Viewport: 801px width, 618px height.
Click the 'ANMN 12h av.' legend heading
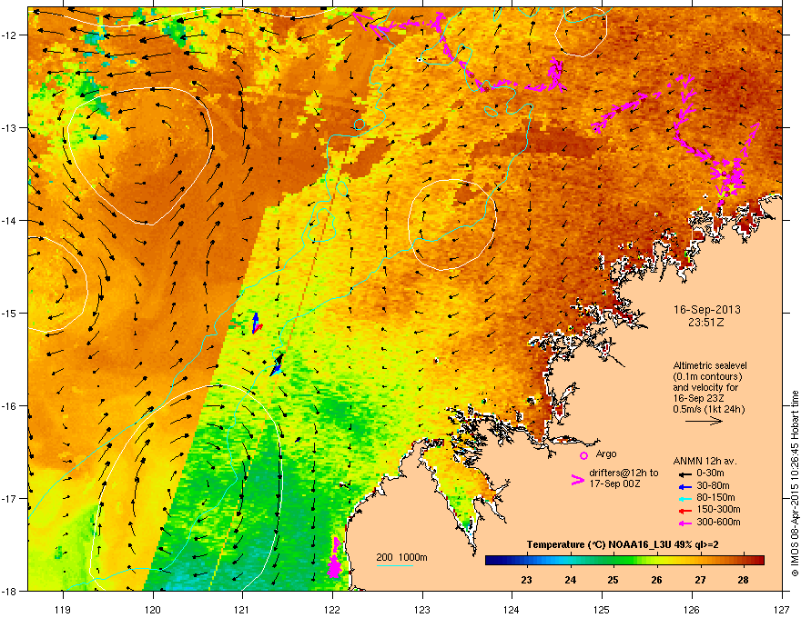pyautogui.click(x=705, y=461)
